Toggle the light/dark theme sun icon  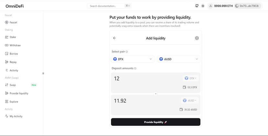(203, 6)
